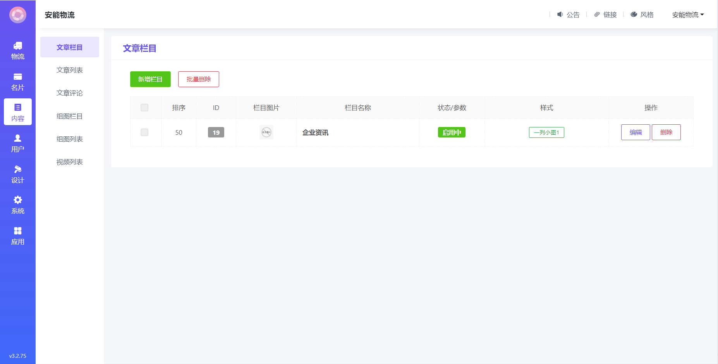
Task: Switch to 组图栏目 menu item
Action: (x=70, y=116)
